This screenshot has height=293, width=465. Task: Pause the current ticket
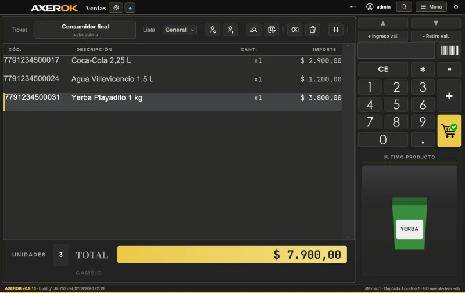(x=336, y=30)
